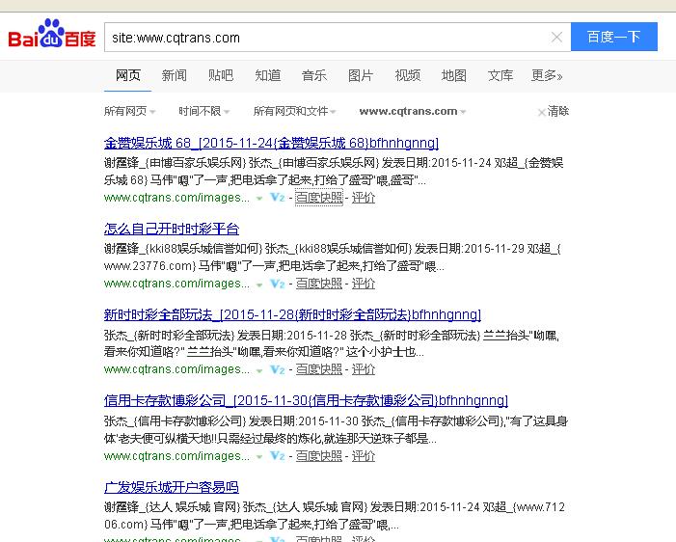The image size is (676, 542).
Task: Click green URL under 怎么自己开时时彩平台 result
Action: click(176, 284)
